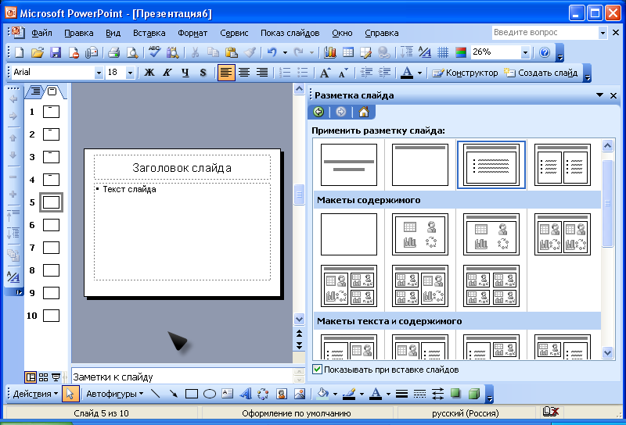Open the Undo history dropdown arrow
The width and height of the screenshot is (626, 425).
[x=285, y=52]
